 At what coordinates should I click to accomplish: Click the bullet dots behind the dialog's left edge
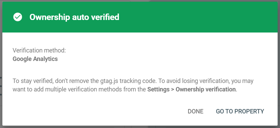point(1,86)
